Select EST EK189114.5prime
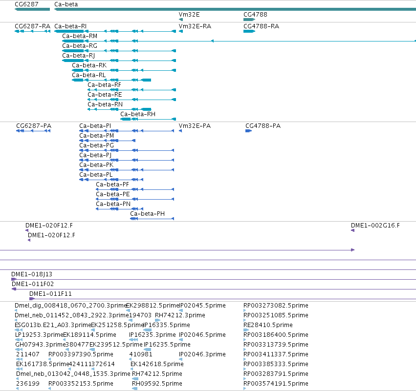 [x=89, y=335]
